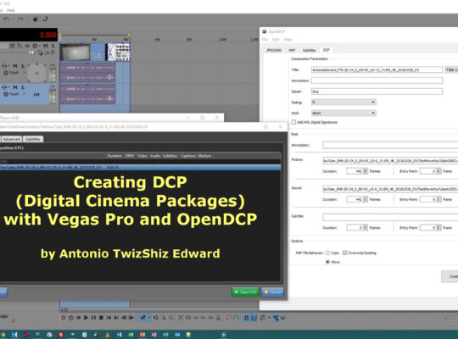The width and height of the screenshot is (458, 339).
Task: Open Microsoft Word from the taskbar
Action: click(x=120, y=335)
